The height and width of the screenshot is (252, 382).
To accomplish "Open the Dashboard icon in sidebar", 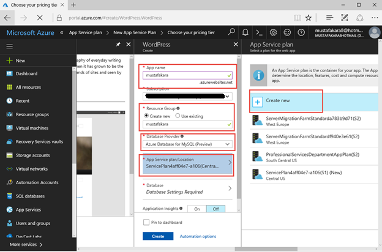I will [x=10, y=73].
